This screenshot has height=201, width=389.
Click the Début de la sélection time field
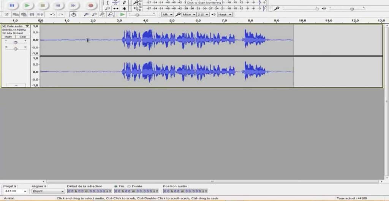[x=89, y=191]
